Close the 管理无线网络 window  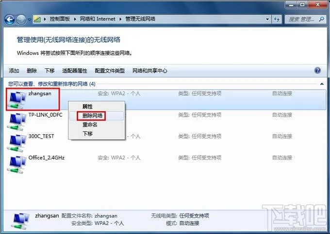point(317,4)
